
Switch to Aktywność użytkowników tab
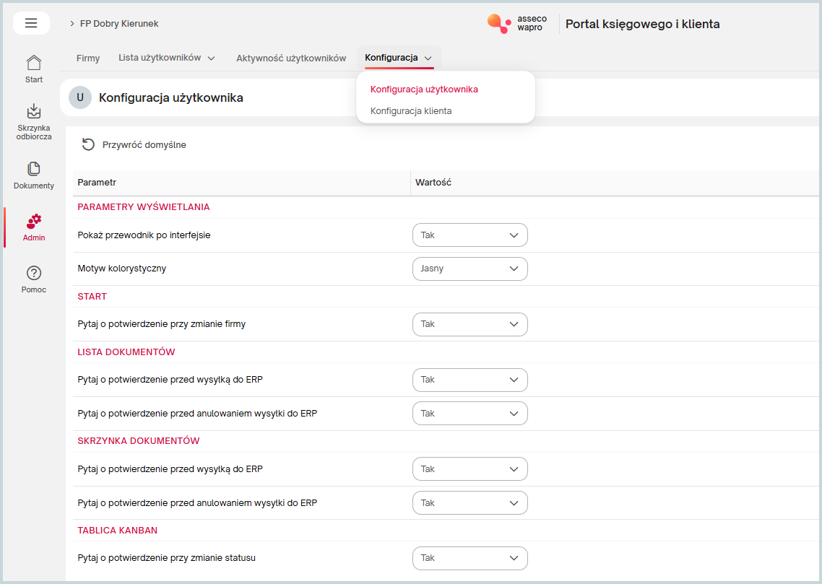tap(291, 58)
